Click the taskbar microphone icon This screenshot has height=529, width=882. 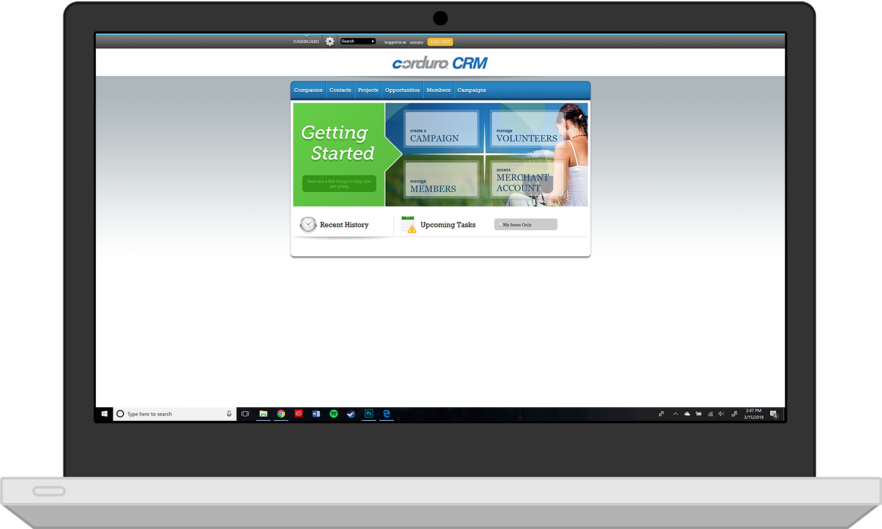(229, 414)
